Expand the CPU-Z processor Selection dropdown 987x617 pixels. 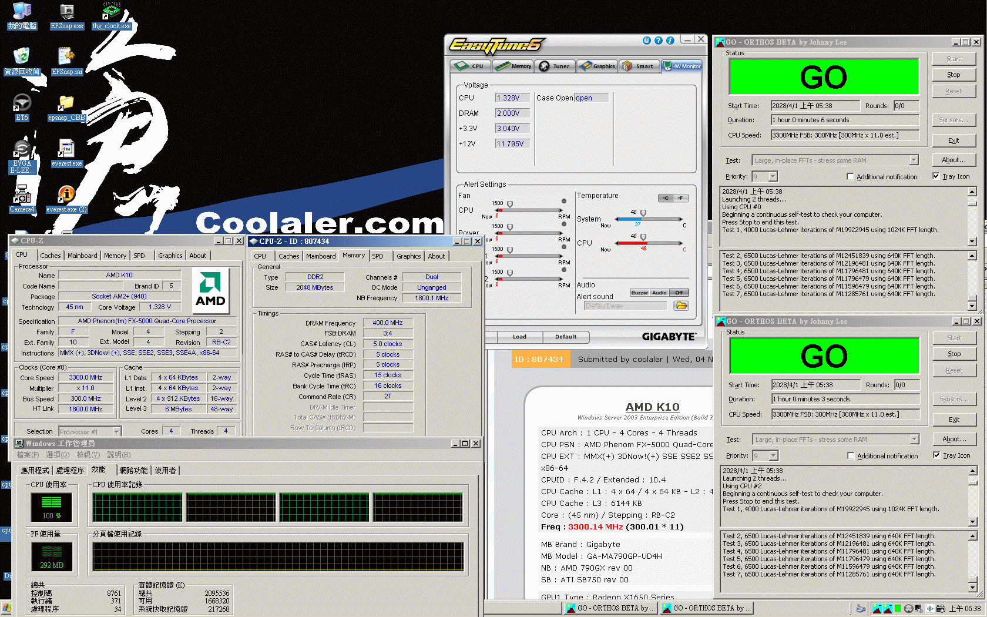(116, 432)
